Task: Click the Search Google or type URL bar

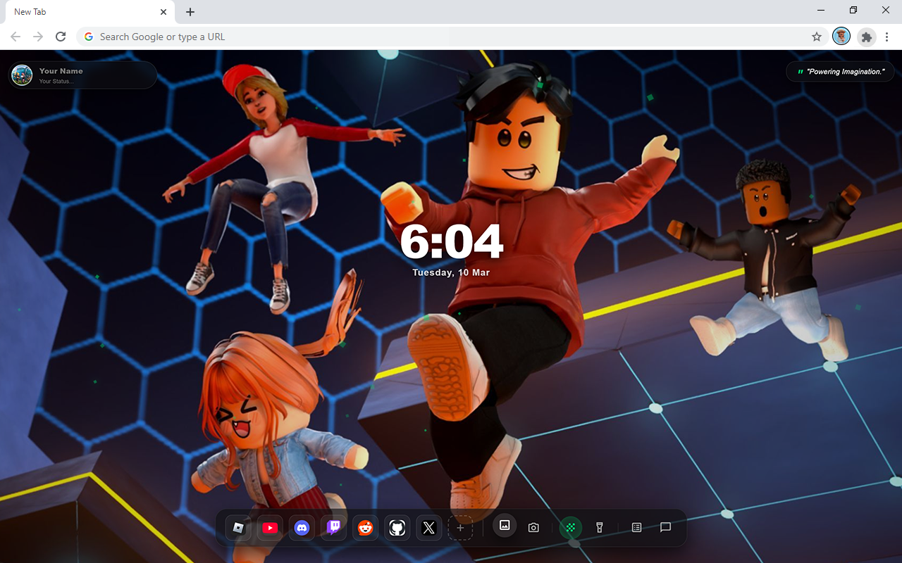Action: pyautogui.click(x=444, y=37)
